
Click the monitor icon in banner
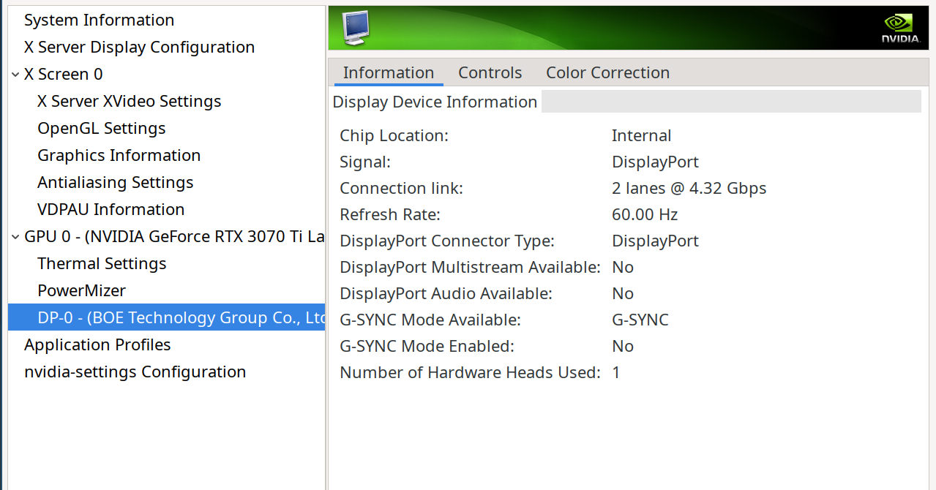(x=356, y=29)
